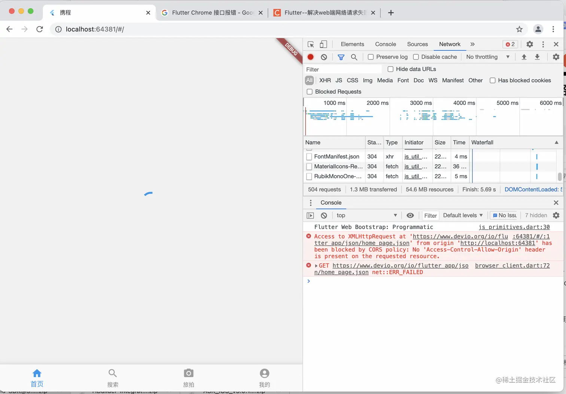Close the console drawer

click(x=556, y=203)
